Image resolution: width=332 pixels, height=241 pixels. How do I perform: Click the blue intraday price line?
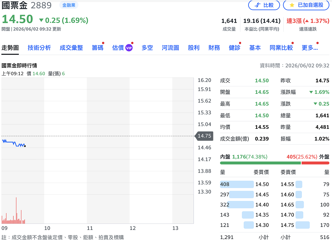point(13,143)
